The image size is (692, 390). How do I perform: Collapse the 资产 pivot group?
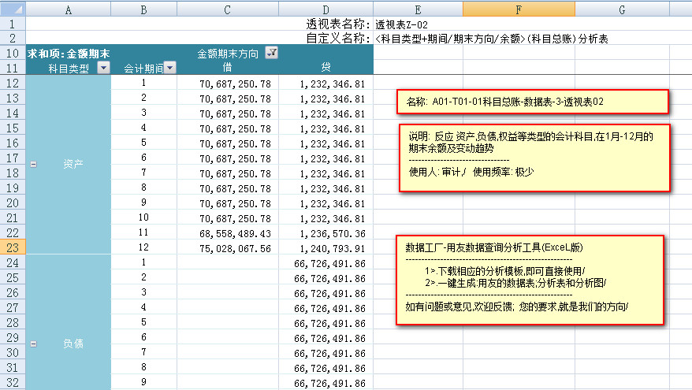[x=33, y=165]
